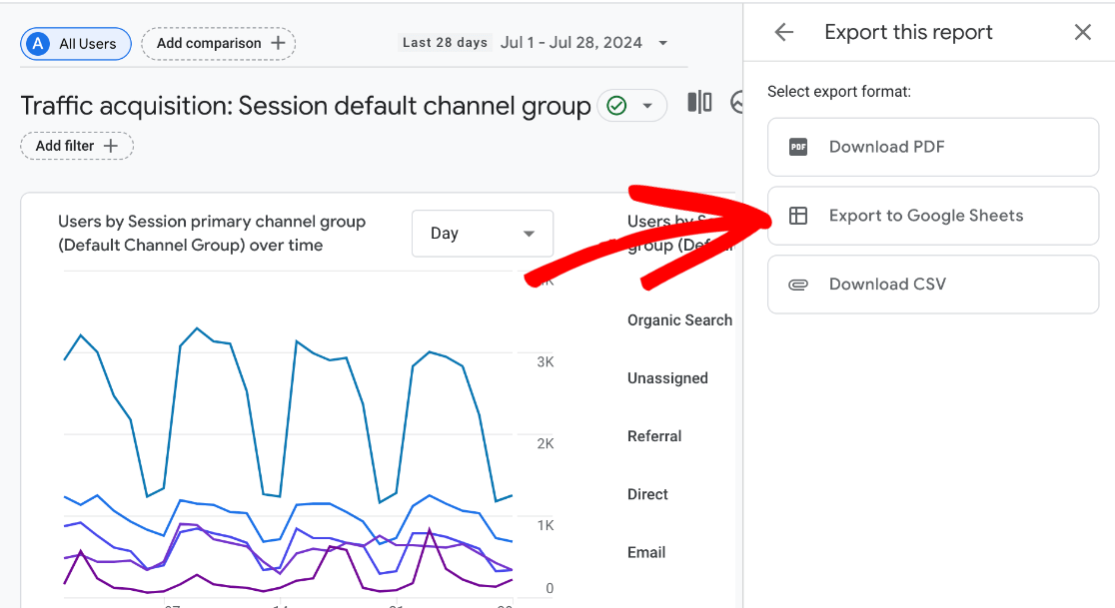The image size is (1115, 608).
Task: Open the edit comparisons bars icon
Action: pyautogui.click(x=700, y=102)
